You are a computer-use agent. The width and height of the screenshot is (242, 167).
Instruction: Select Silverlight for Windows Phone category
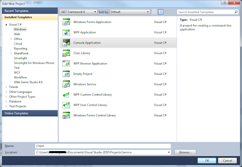point(34,63)
